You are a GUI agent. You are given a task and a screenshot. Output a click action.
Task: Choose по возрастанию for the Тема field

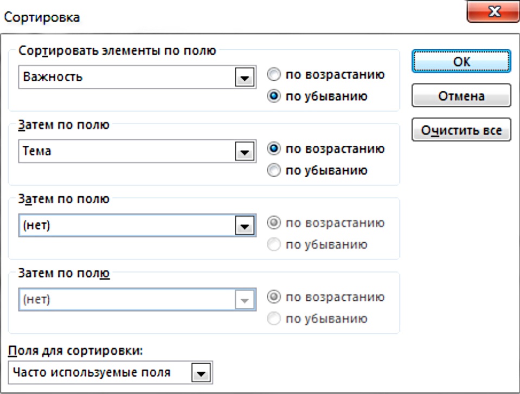(x=274, y=149)
